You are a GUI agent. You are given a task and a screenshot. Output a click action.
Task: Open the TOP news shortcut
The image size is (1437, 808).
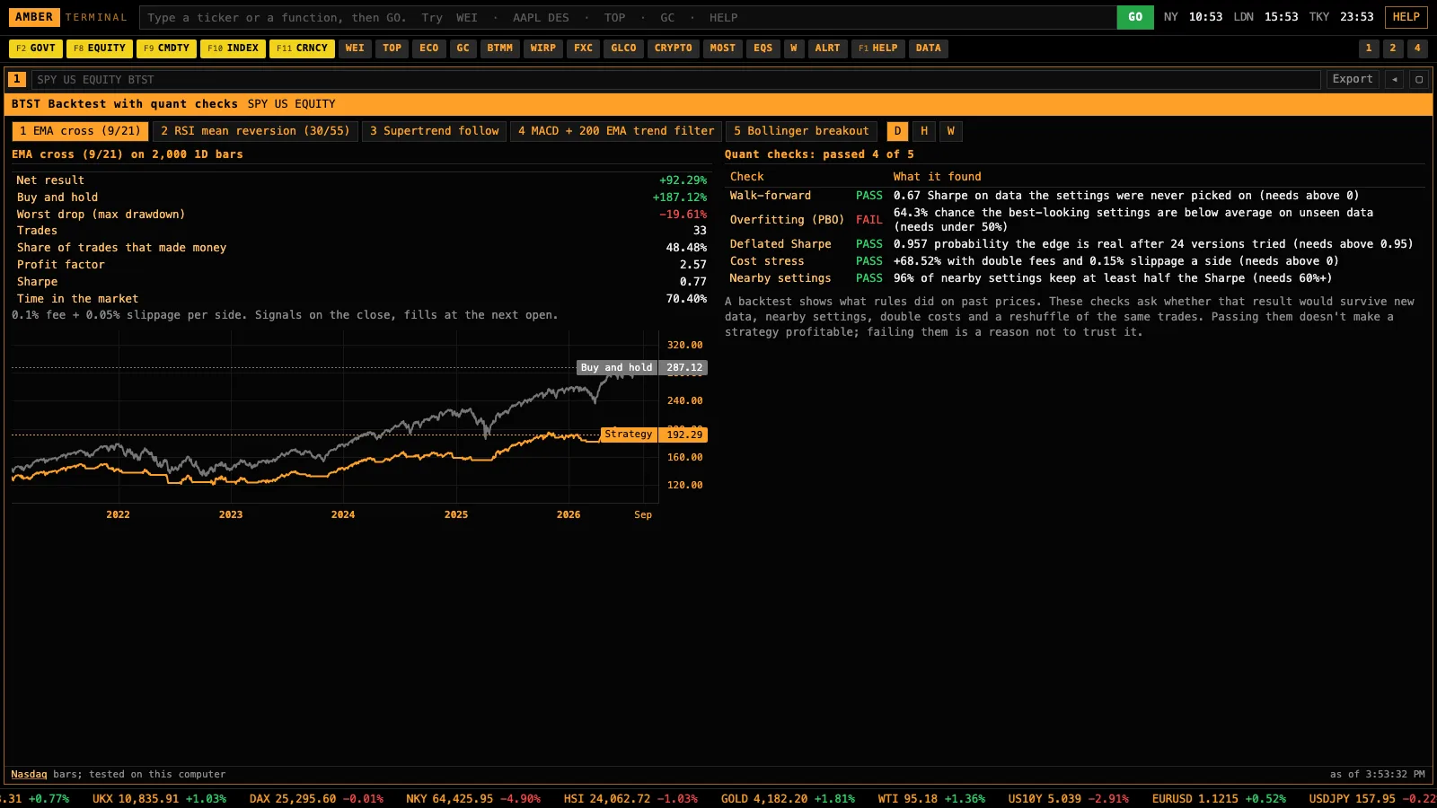point(392,48)
